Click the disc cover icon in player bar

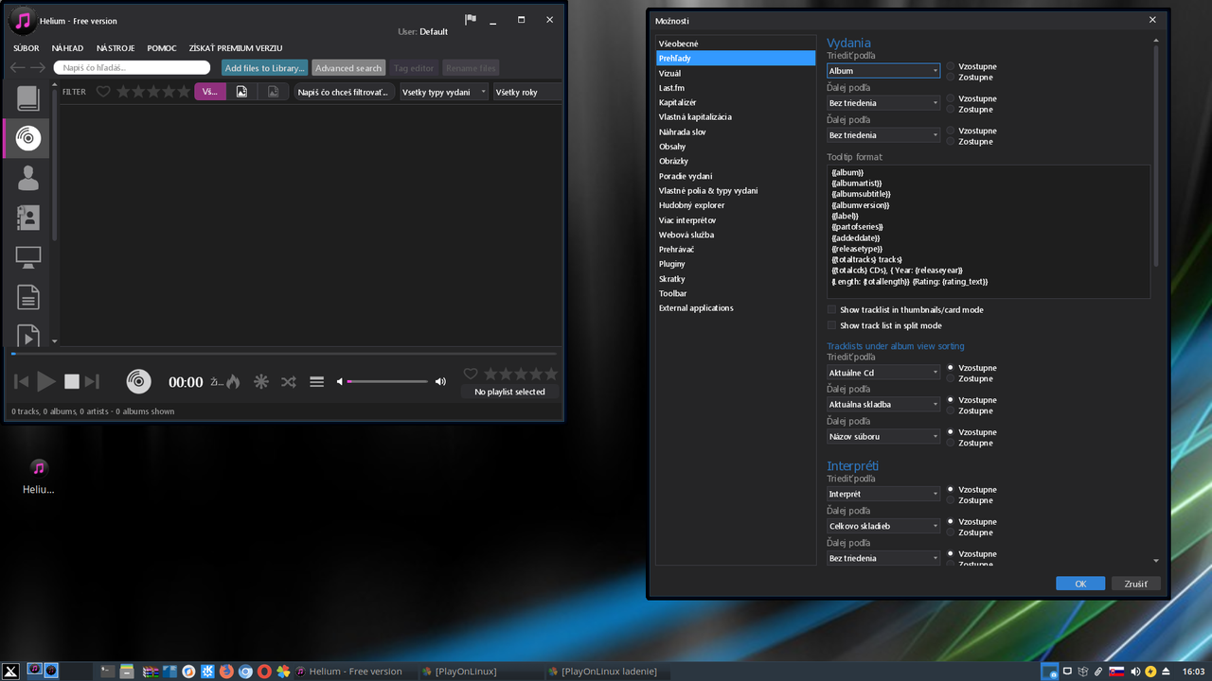(x=139, y=382)
